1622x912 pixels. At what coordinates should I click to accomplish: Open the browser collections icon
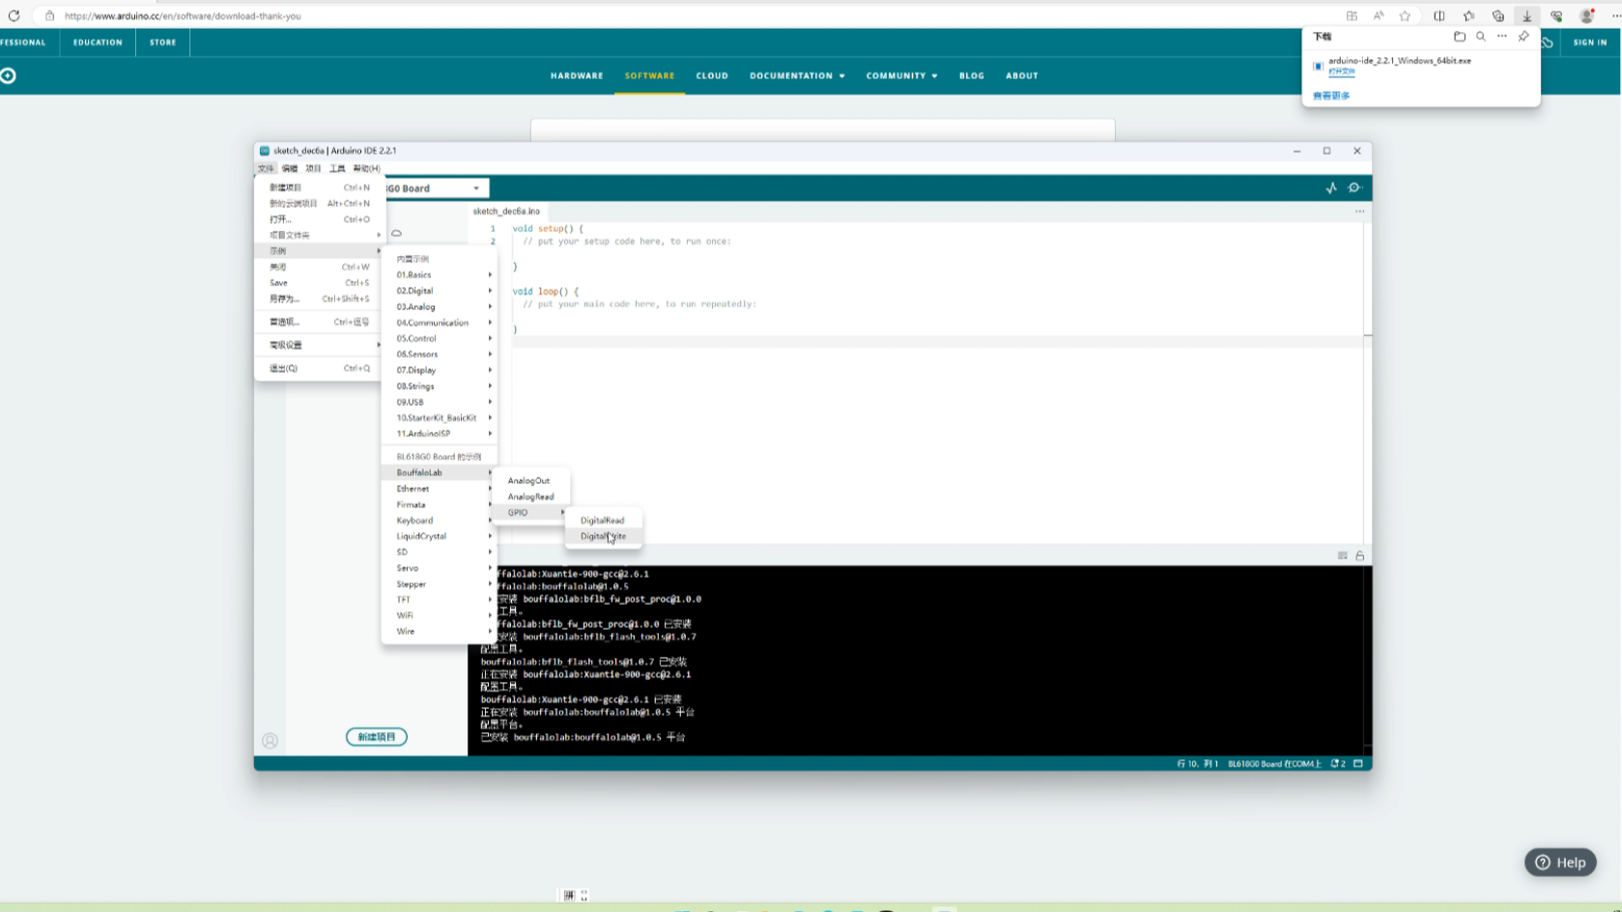pyautogui.click(x=1498, y=15)
